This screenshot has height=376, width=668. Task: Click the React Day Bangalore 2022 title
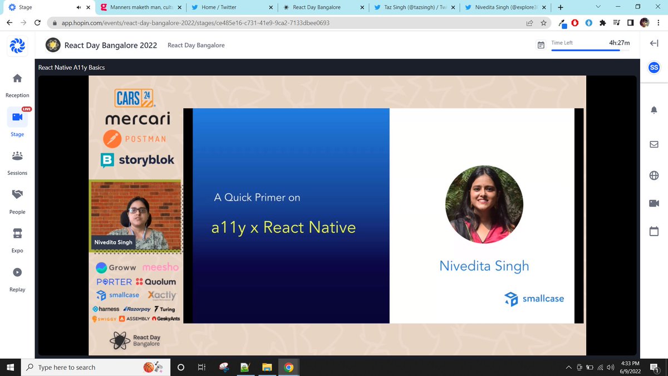point(111,45)
